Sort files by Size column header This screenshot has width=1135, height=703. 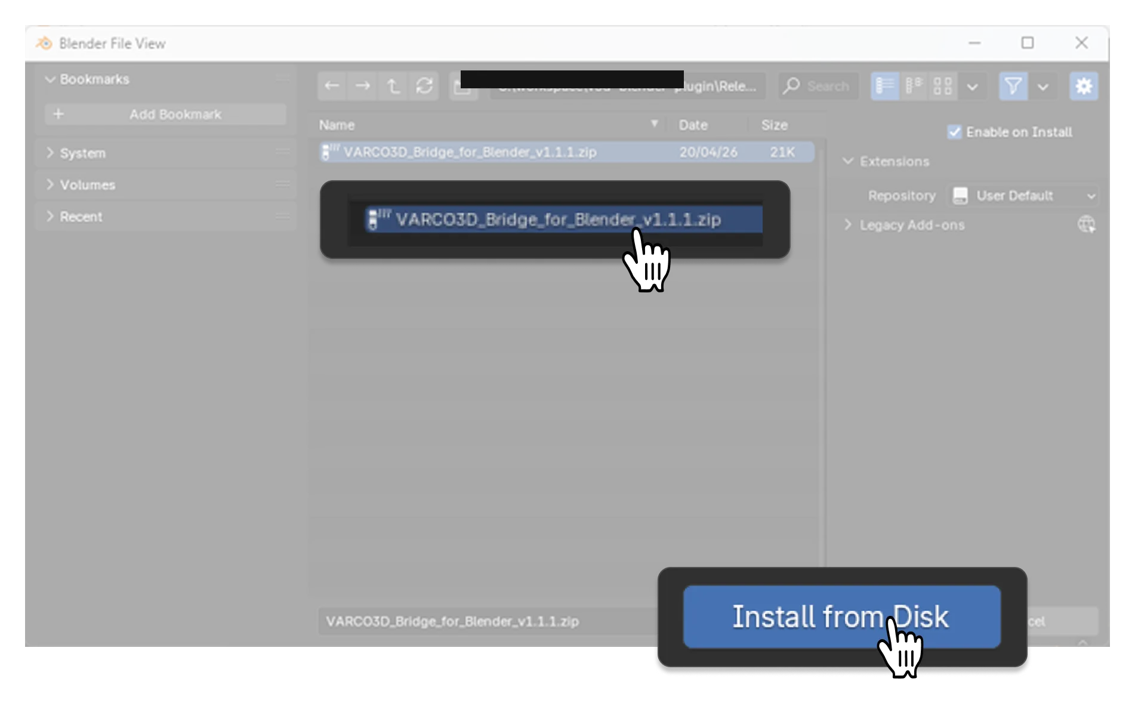[x=774, y=125]
